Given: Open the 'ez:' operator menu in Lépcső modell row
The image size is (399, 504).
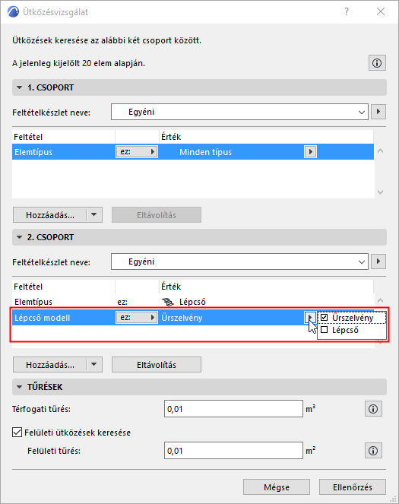Looking at the screenshot, I should pos(137,318).
